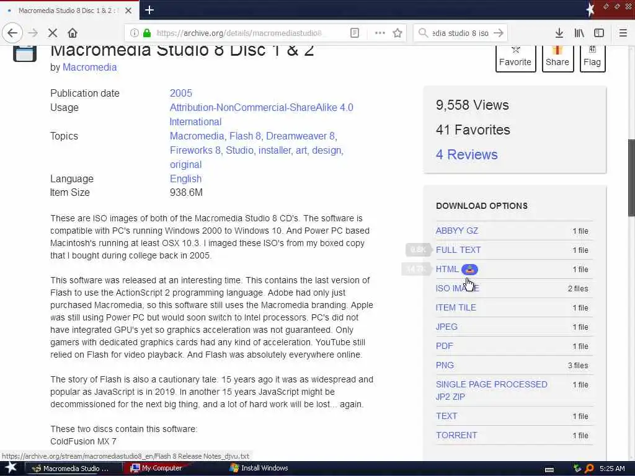Open a new tab with the plus button

click(x=149, y=10)
